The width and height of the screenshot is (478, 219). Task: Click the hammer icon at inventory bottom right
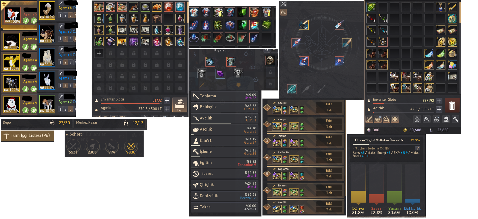(x=455, y=119)
